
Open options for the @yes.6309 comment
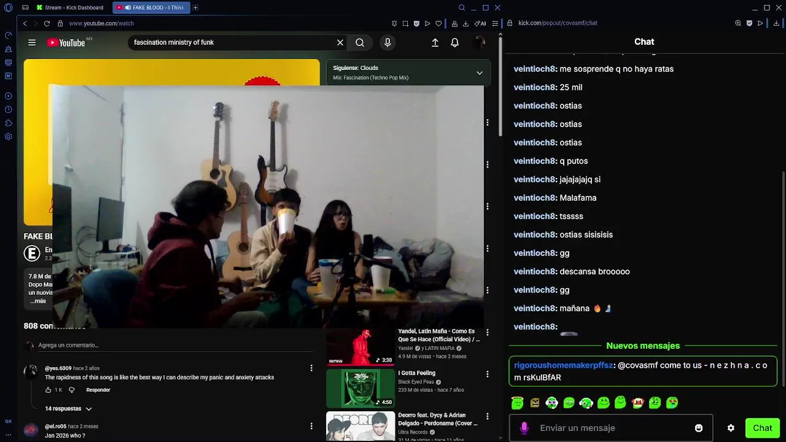tap(311, 368)
